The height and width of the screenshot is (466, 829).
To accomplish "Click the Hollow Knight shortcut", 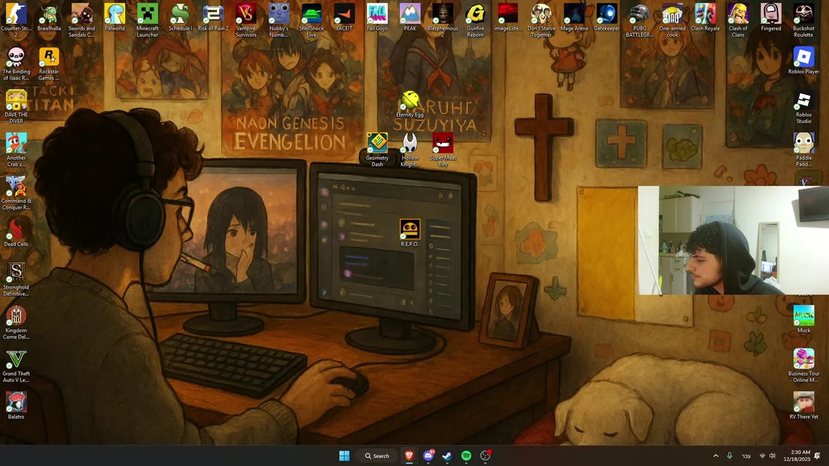I will click(x=410, y=150).
